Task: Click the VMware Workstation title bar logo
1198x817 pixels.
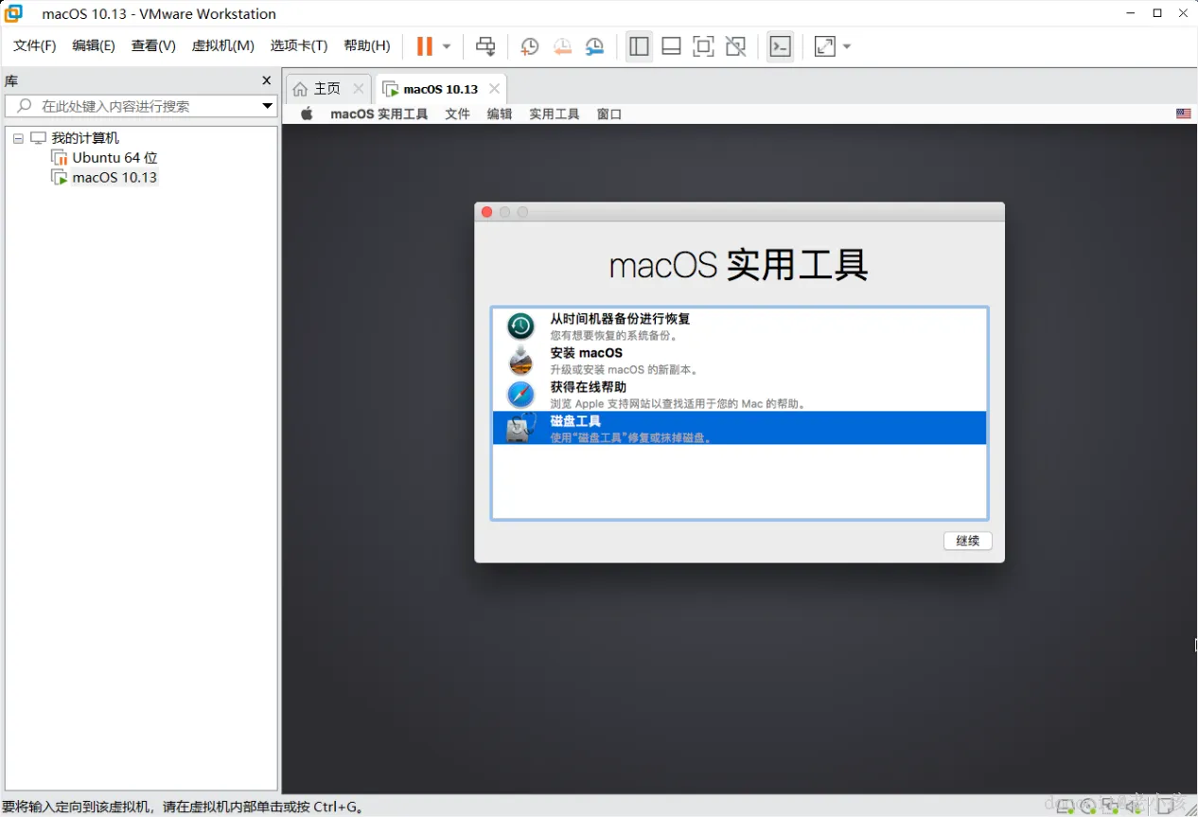Action: click(13, 13)
